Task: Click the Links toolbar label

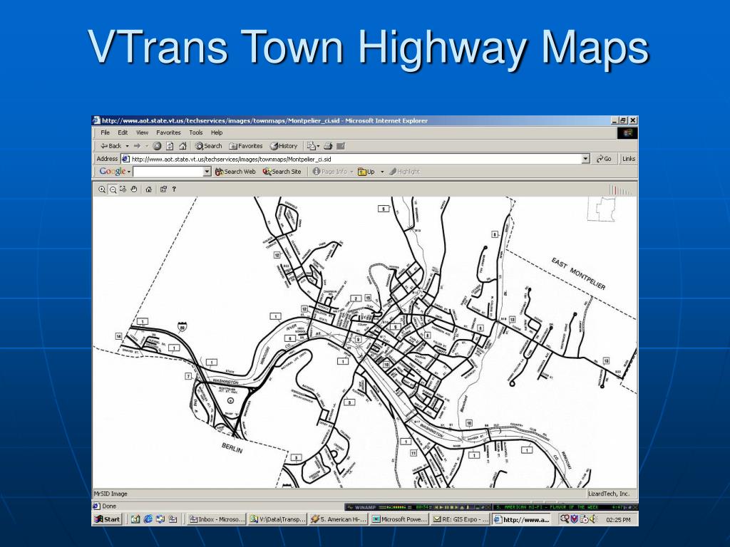Action: [x=629, y=159]
